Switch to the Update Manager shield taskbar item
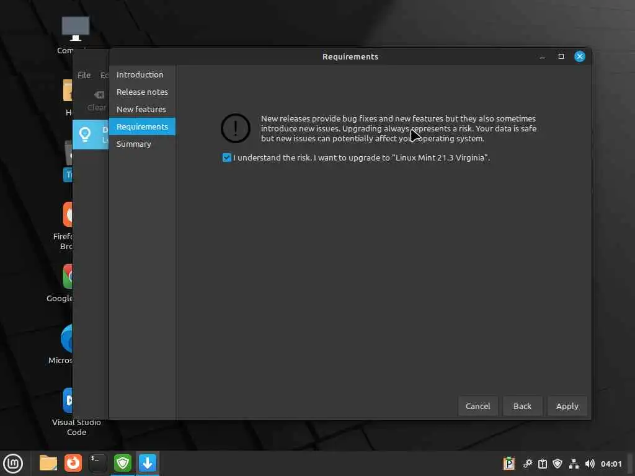 point(122,463)
